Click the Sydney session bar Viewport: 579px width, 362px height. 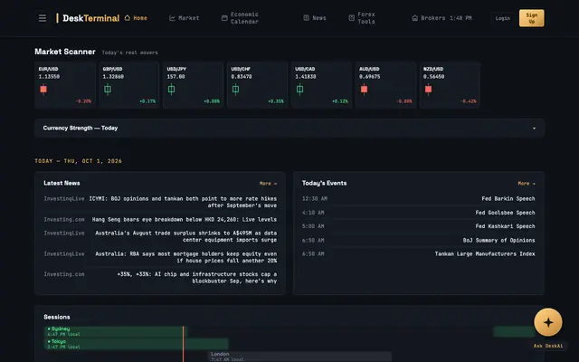click(116, 331)
